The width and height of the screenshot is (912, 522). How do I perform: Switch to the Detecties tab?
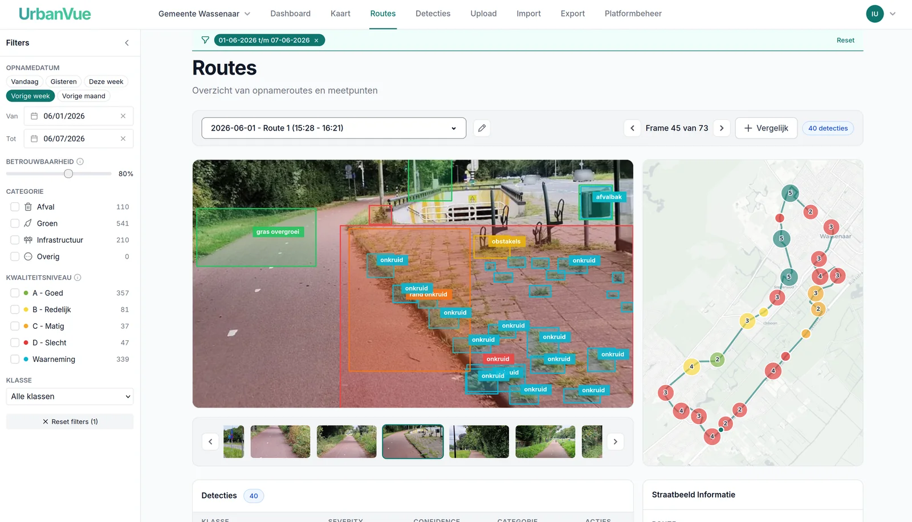pyautogui.click(x=433, y=14)
